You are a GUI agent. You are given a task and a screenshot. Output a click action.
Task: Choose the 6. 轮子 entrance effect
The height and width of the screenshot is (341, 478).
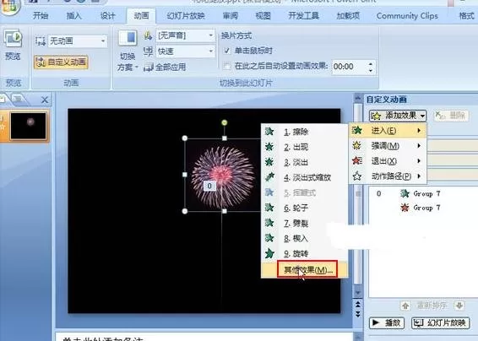305,208
